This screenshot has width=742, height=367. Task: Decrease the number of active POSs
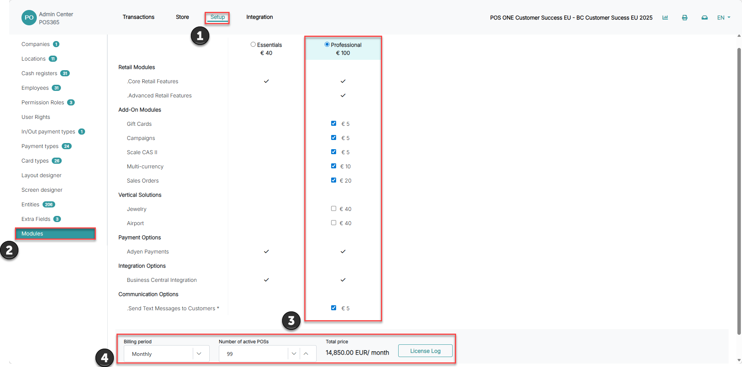click(294, 354)
